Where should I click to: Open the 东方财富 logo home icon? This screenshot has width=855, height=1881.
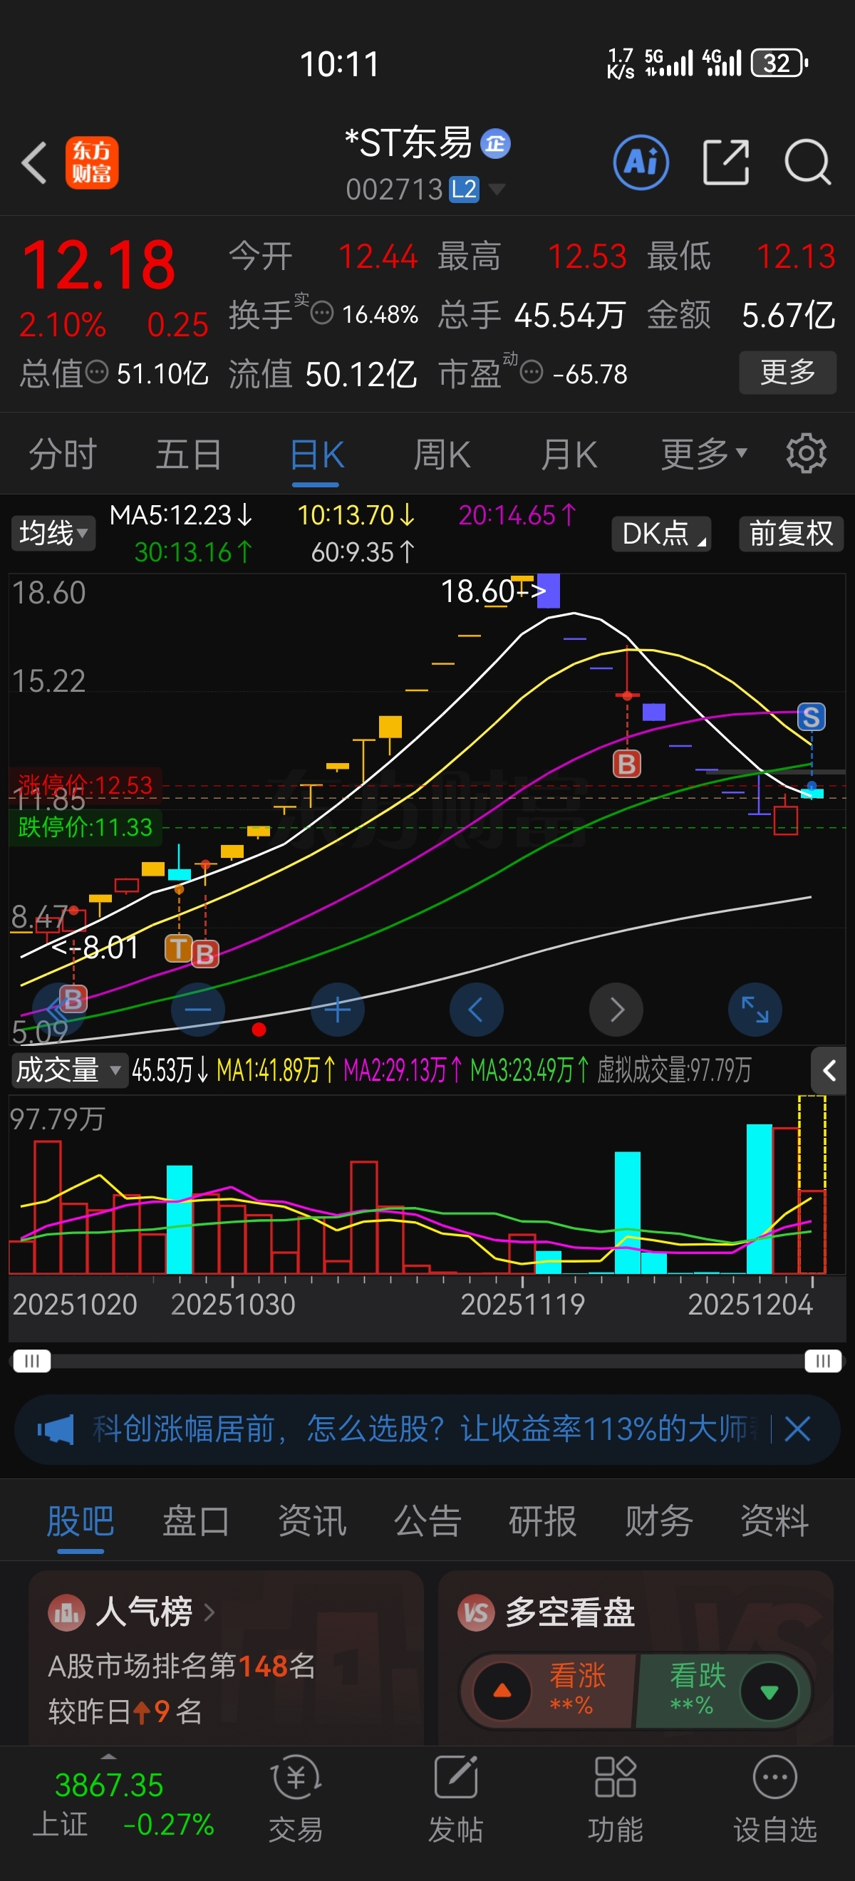pyautogui.click(x=92, y=162)
